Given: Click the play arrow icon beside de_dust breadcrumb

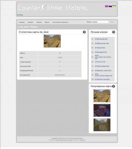Looking at the screenshot, I should [x=18, y=27].
